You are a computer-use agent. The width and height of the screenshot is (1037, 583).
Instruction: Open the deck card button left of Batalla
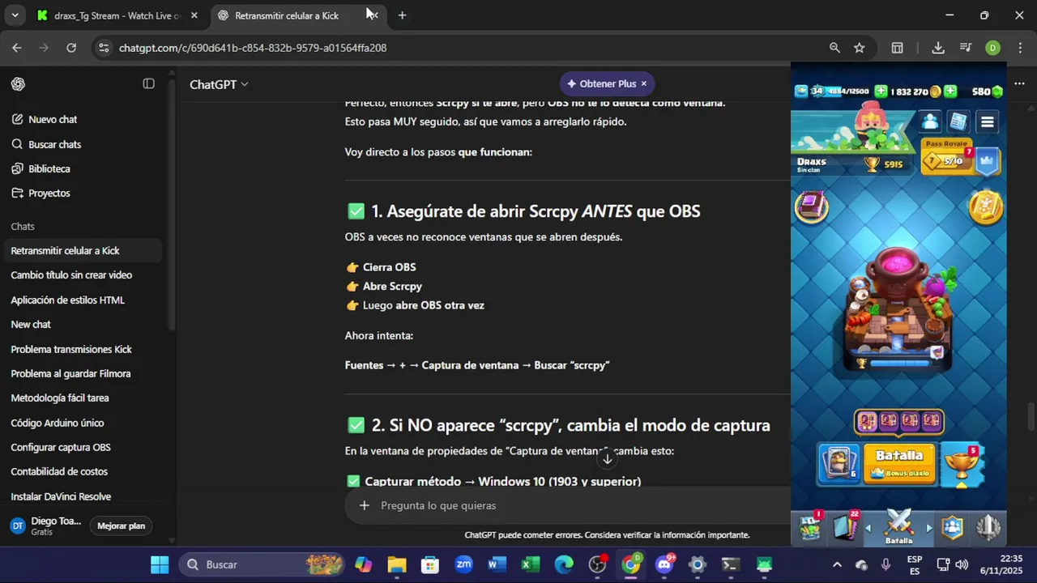(839, 464)
